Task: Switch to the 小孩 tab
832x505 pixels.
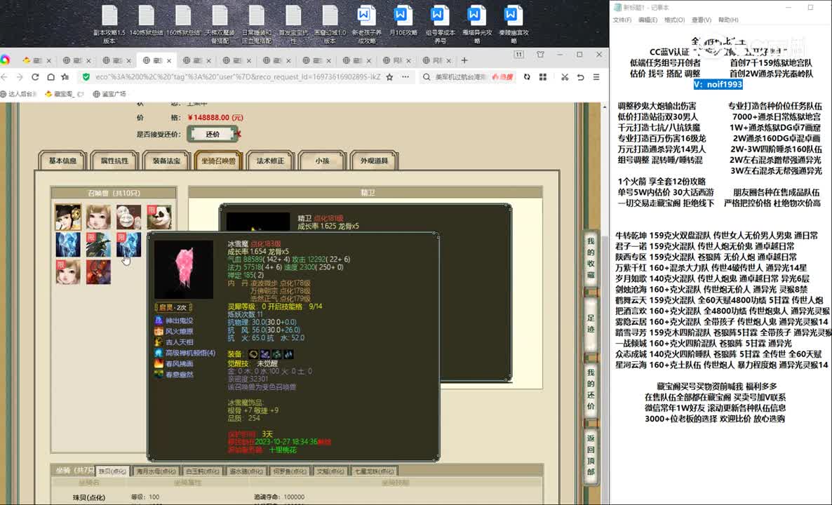Action: 323,161
